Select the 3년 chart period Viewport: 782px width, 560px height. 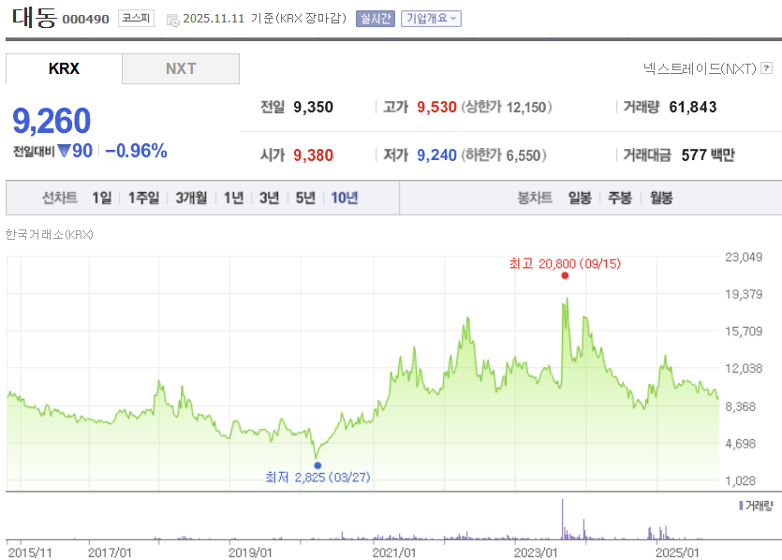click(267, 199)
